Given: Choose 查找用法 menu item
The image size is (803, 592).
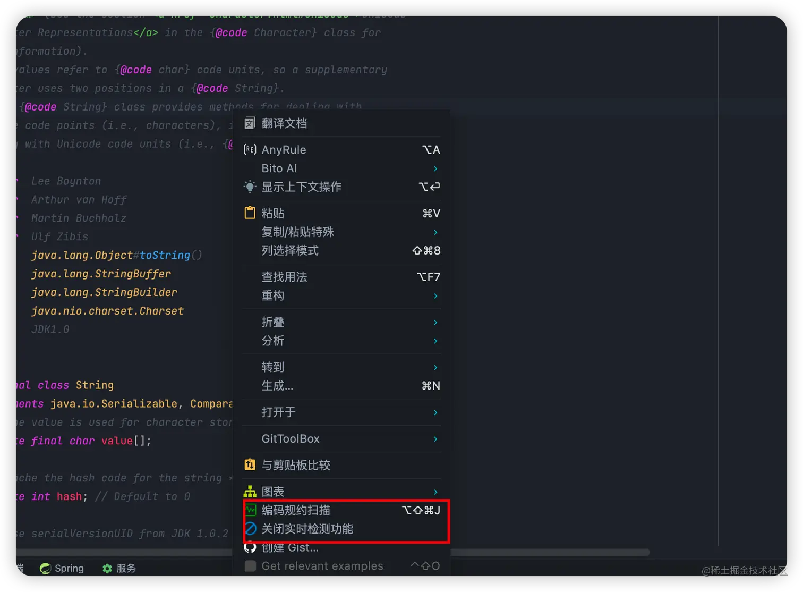Looking at the screenshot, I should (341, 277).
